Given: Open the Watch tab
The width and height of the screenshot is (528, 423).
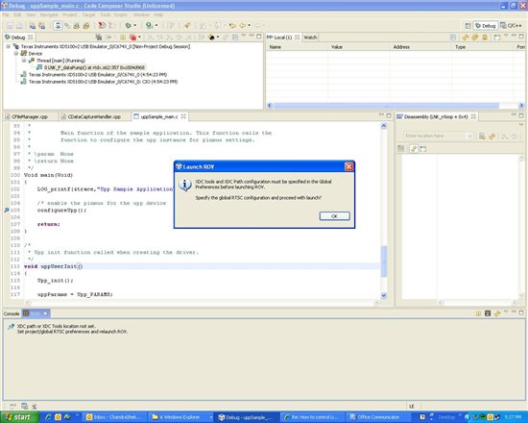Looking at the screenshot, I should pos(310,37).
